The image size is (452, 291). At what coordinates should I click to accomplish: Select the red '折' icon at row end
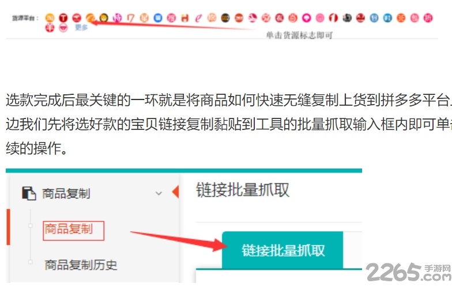[428, 18]
